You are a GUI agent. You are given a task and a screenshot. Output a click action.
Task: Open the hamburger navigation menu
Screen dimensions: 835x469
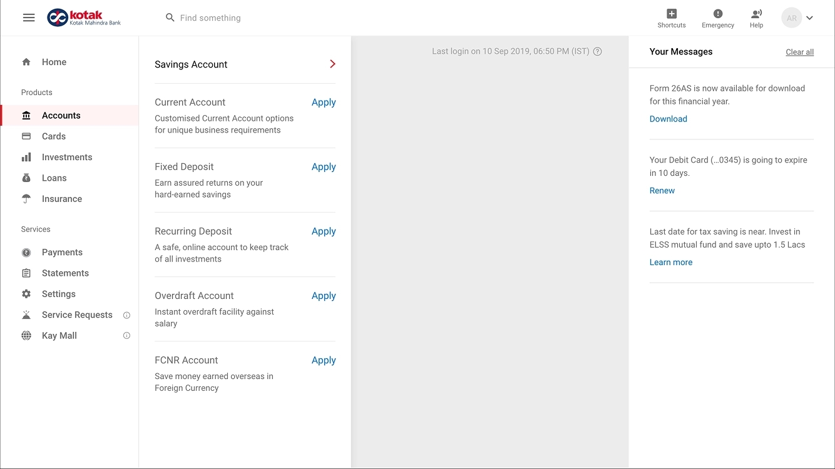[x=29, y=18]
